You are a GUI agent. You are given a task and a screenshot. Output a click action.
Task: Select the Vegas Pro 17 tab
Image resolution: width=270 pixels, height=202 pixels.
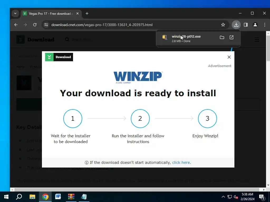pyautogui.click(x=51, y=14)
